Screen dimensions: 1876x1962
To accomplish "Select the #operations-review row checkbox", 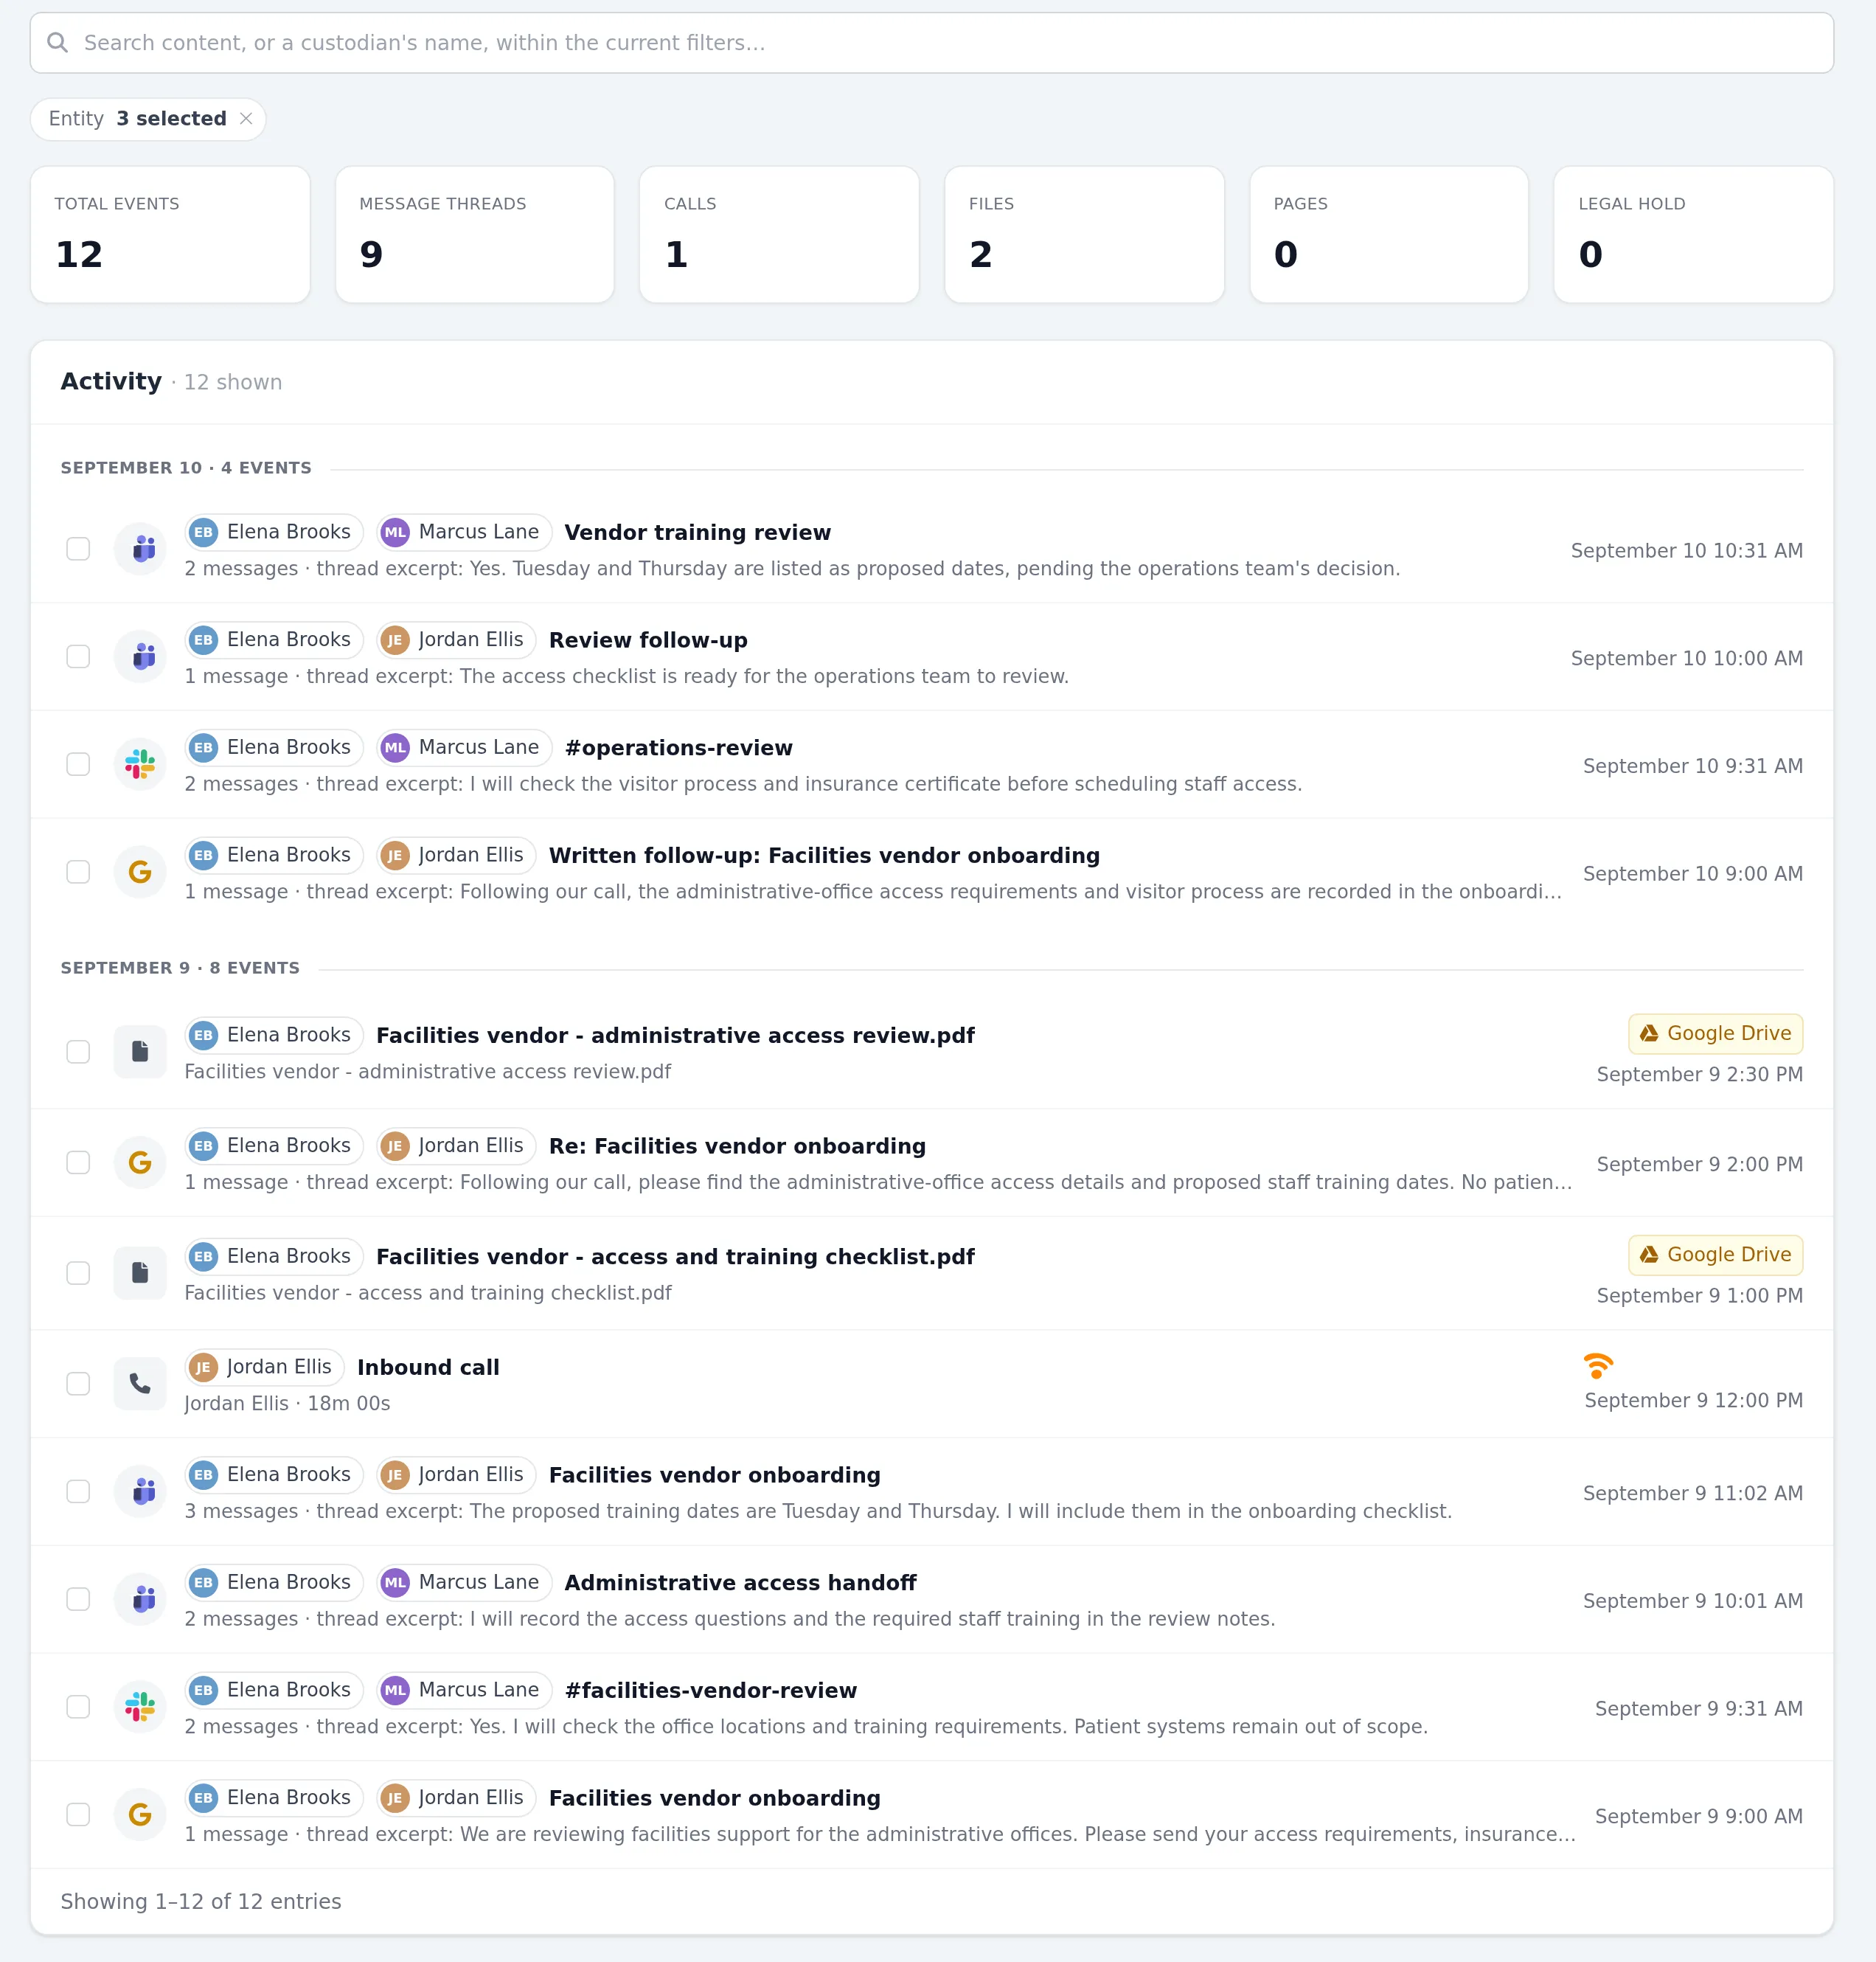I will click(78, 765).
